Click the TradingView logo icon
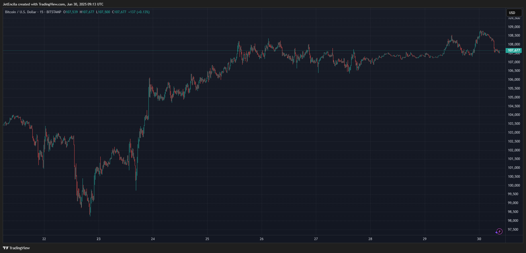The image size is (526, 253). point(5,248)
